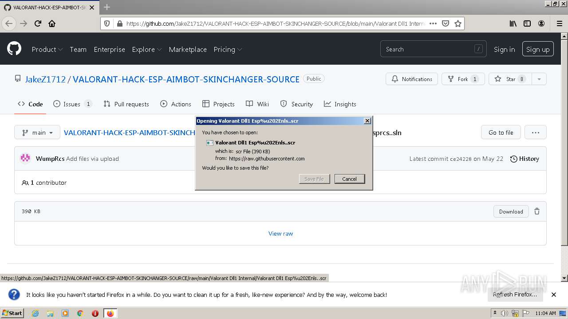Switch to the Code tab
Screen dimensions: 568x319
click(30, 104)
